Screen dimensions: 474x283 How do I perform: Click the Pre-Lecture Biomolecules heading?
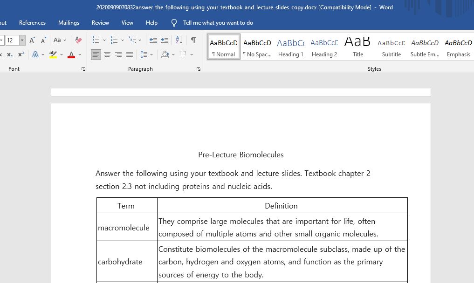coord(241,155)
